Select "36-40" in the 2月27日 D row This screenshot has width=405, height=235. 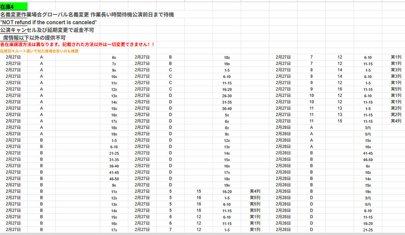tap(226, 109)
